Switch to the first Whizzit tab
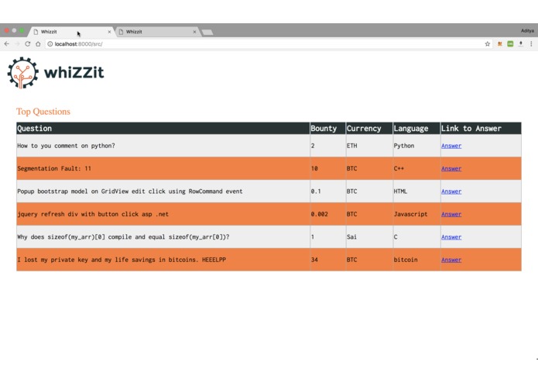Screen dimensions: 538x383 click(70, 32)
